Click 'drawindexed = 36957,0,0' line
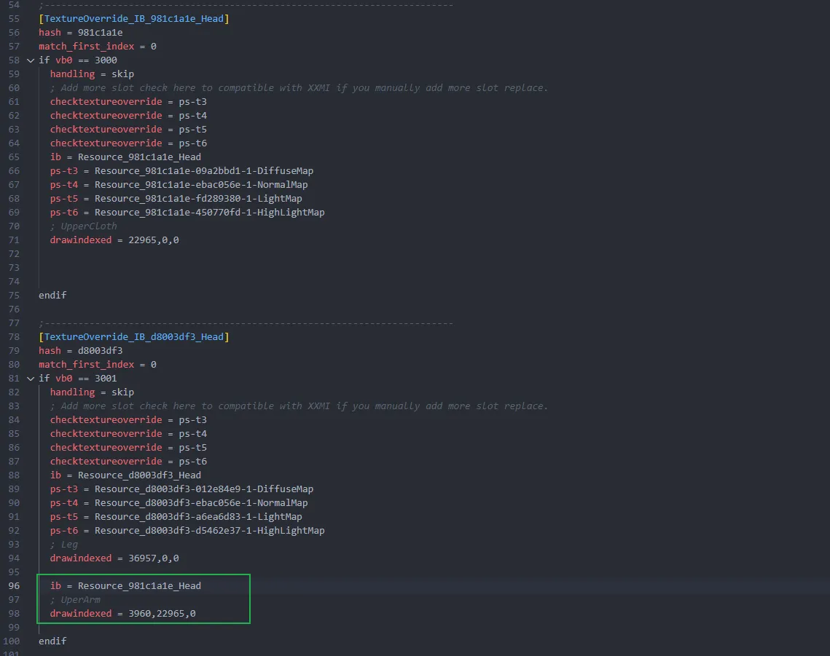Image resolution: width=830 pixels, height=656 pixels. (x=114, y=558)
